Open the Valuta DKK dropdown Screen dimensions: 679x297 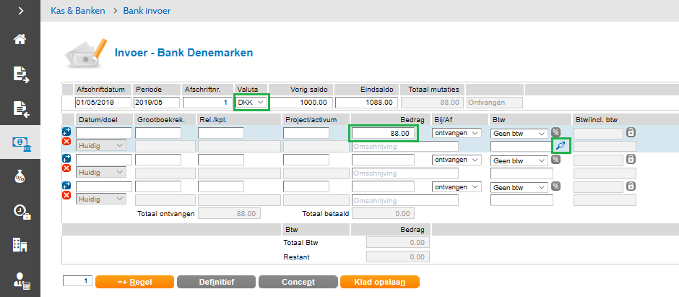pos(251,103)
